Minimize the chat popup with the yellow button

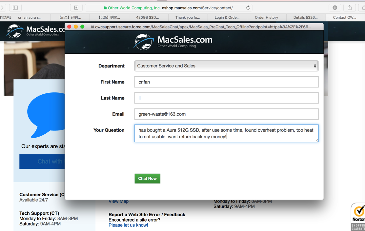point(76,27)
